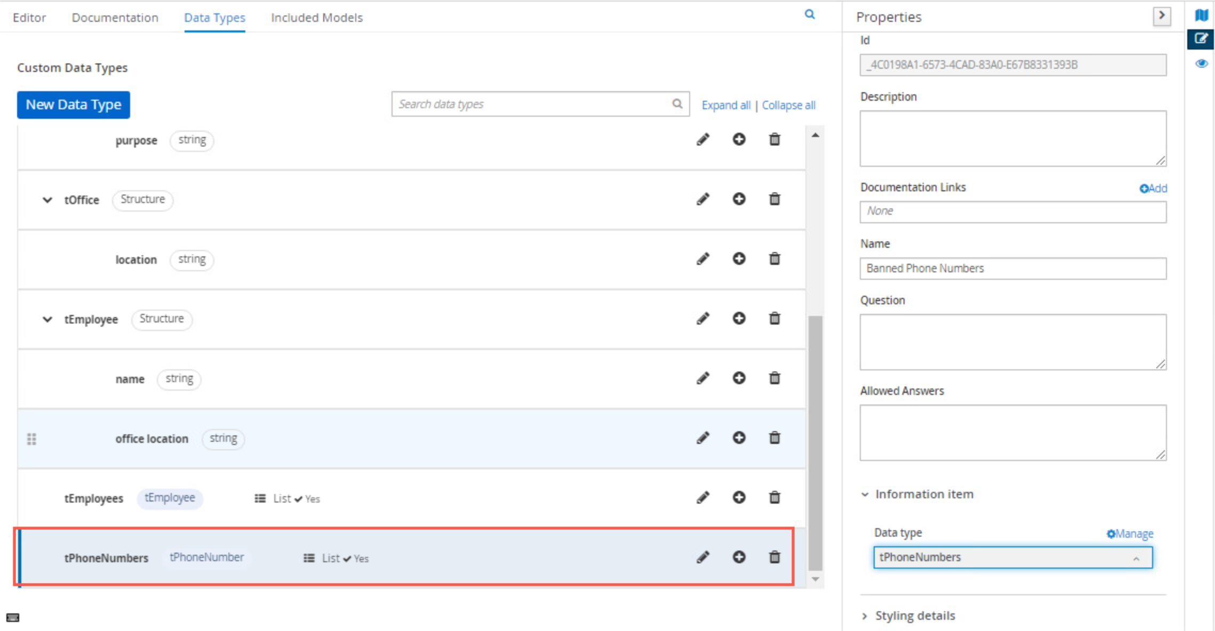This screenshot has width=1215, height=631.
Task: Click the add (+) icon for tEmployee
Action: 739,319
